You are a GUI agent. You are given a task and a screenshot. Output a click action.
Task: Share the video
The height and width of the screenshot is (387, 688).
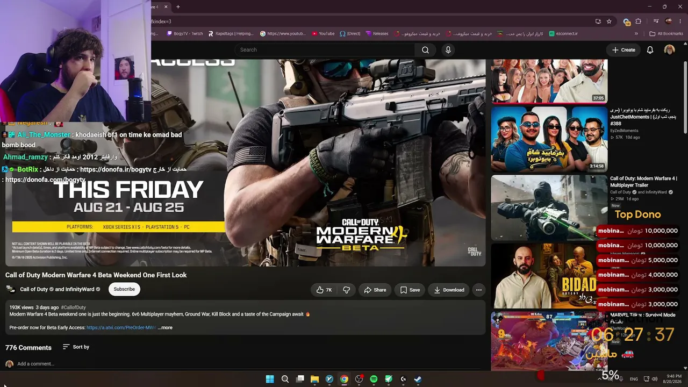[x=375, y=290]
